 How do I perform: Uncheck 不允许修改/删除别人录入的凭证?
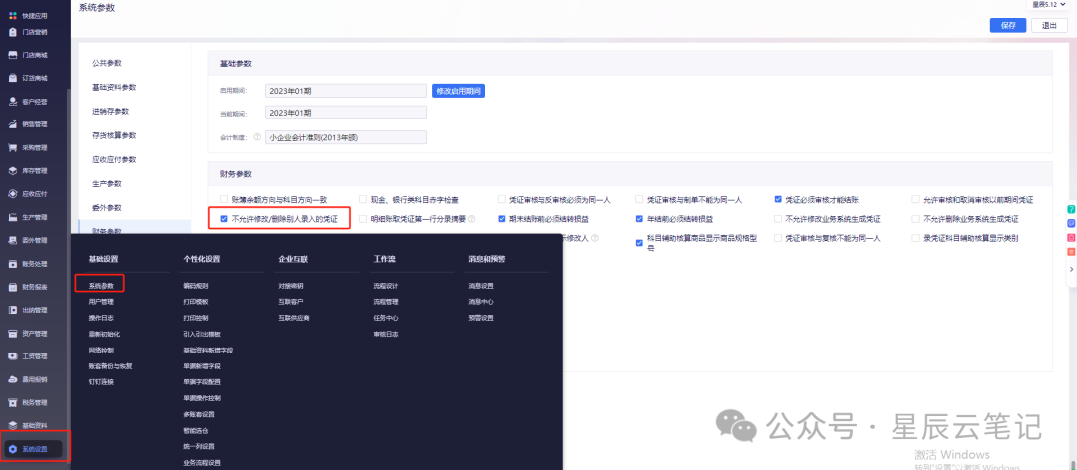[224, 219]
